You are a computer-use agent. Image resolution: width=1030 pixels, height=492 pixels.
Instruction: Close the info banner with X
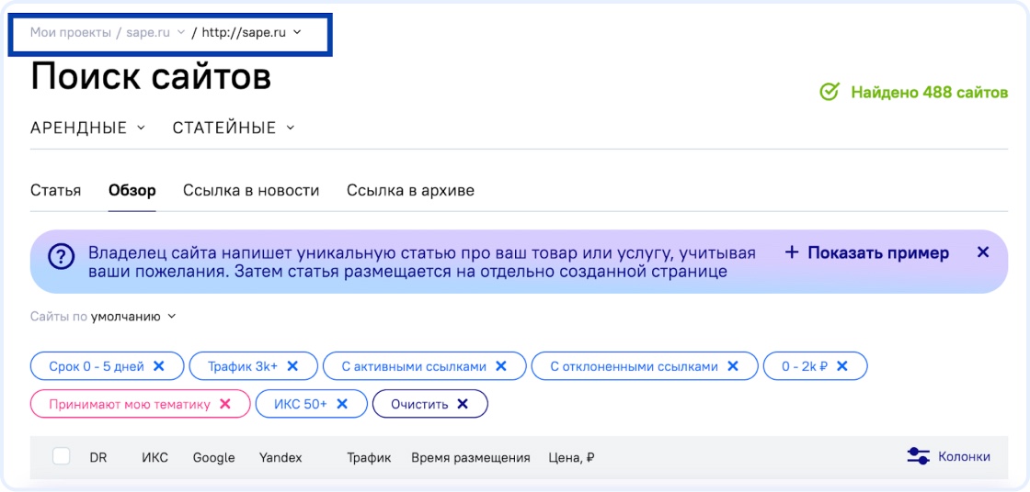coord(982,252)
